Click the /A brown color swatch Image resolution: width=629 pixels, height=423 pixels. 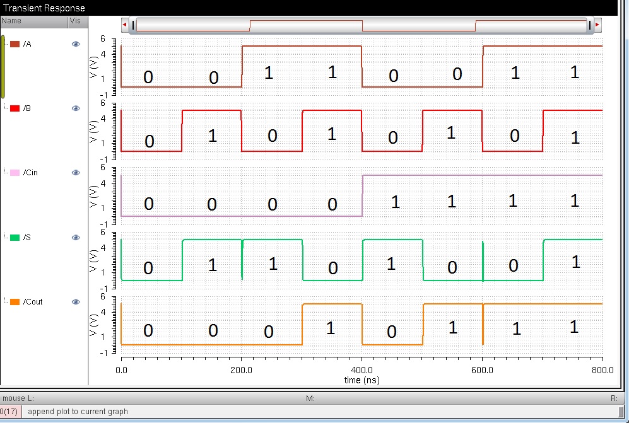[15, 44]
